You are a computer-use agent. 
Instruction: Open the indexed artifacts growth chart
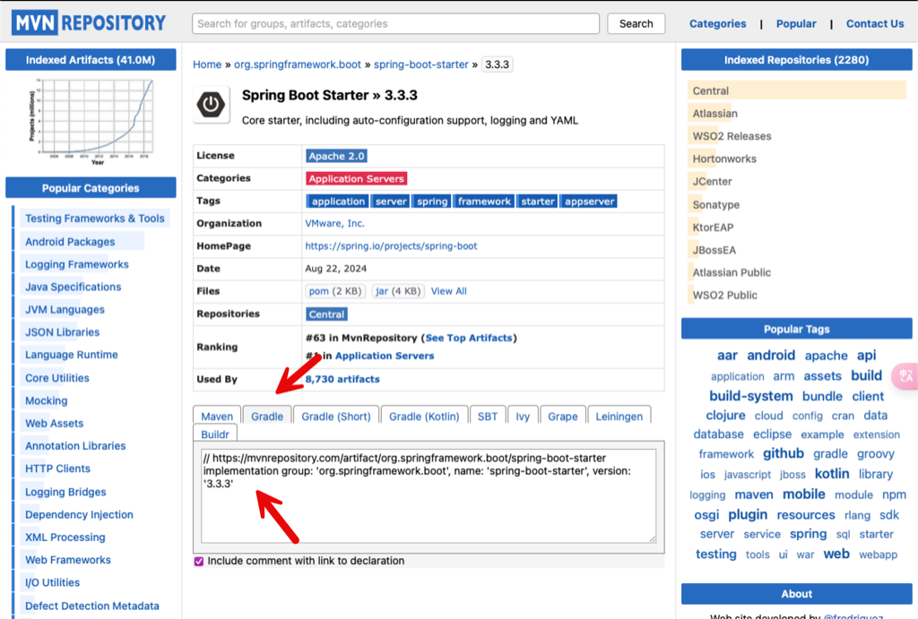coord(93,121)
